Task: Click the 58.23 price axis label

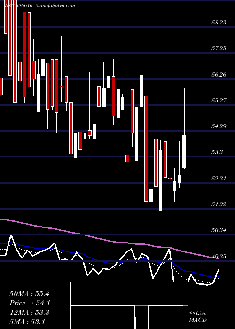Action: point(219,23)
